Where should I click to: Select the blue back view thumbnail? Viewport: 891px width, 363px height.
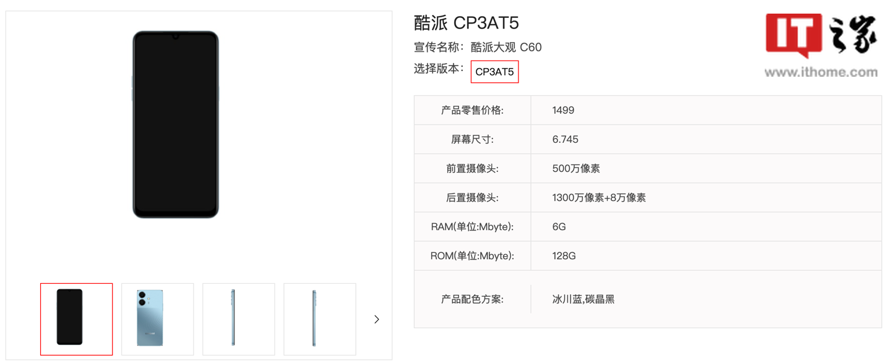pos(157,319)
